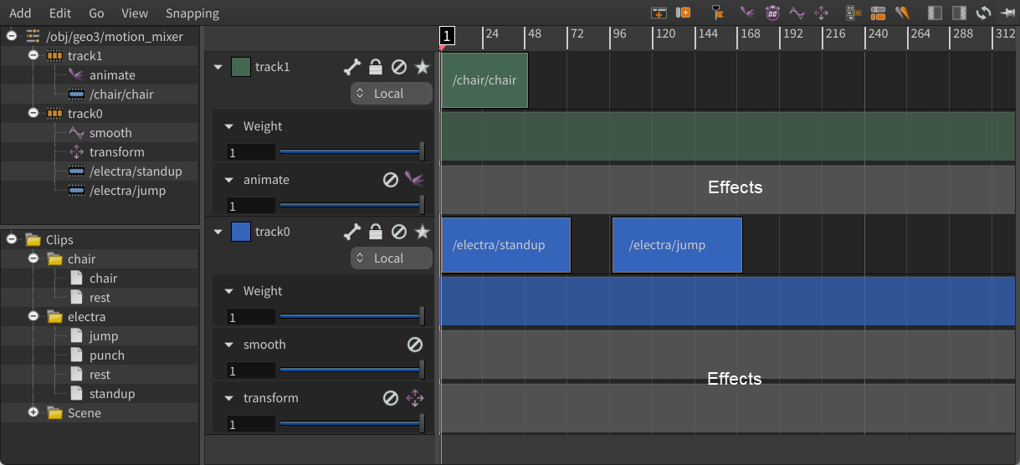Viewport: 1020px width, 465px height.
Task: Open the Local dropdown on track1
Action: [392, 94]
